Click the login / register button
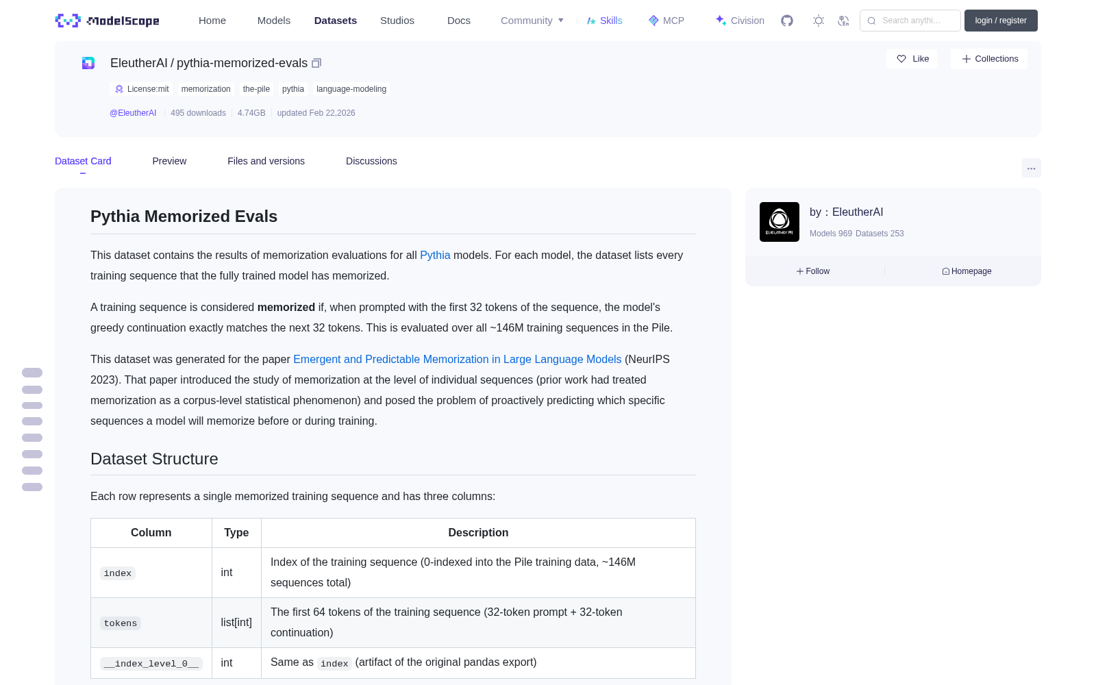This screenshot has height=685, width=1096. point(1001,21)
